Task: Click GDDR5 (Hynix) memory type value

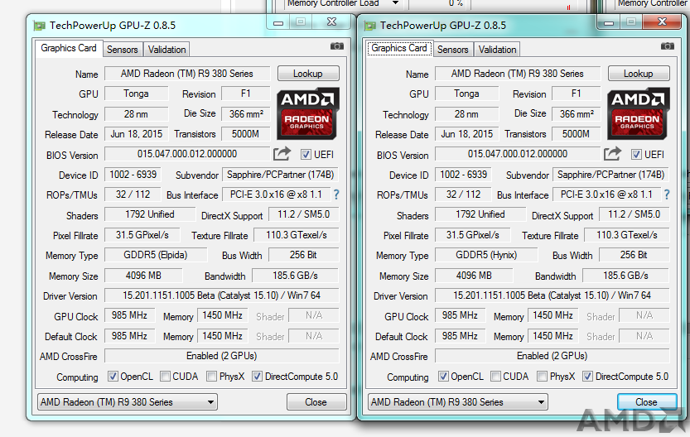Action: click(x=485, y=255)
